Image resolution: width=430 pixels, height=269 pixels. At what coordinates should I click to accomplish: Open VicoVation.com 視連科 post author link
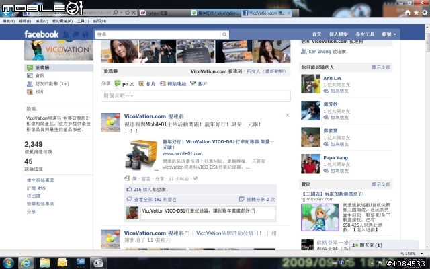[154, 116]
